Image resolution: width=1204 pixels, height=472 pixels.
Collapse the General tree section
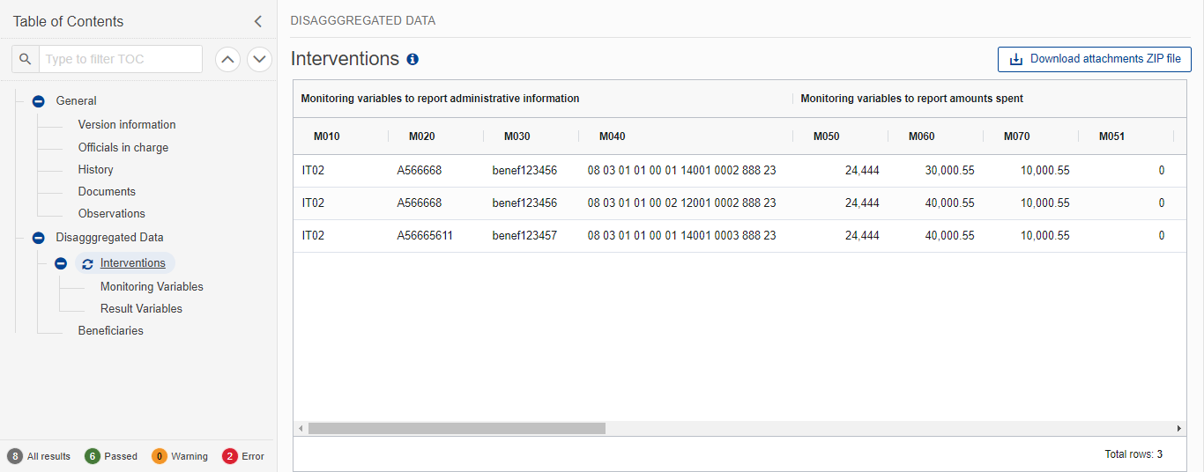point(38,101)
